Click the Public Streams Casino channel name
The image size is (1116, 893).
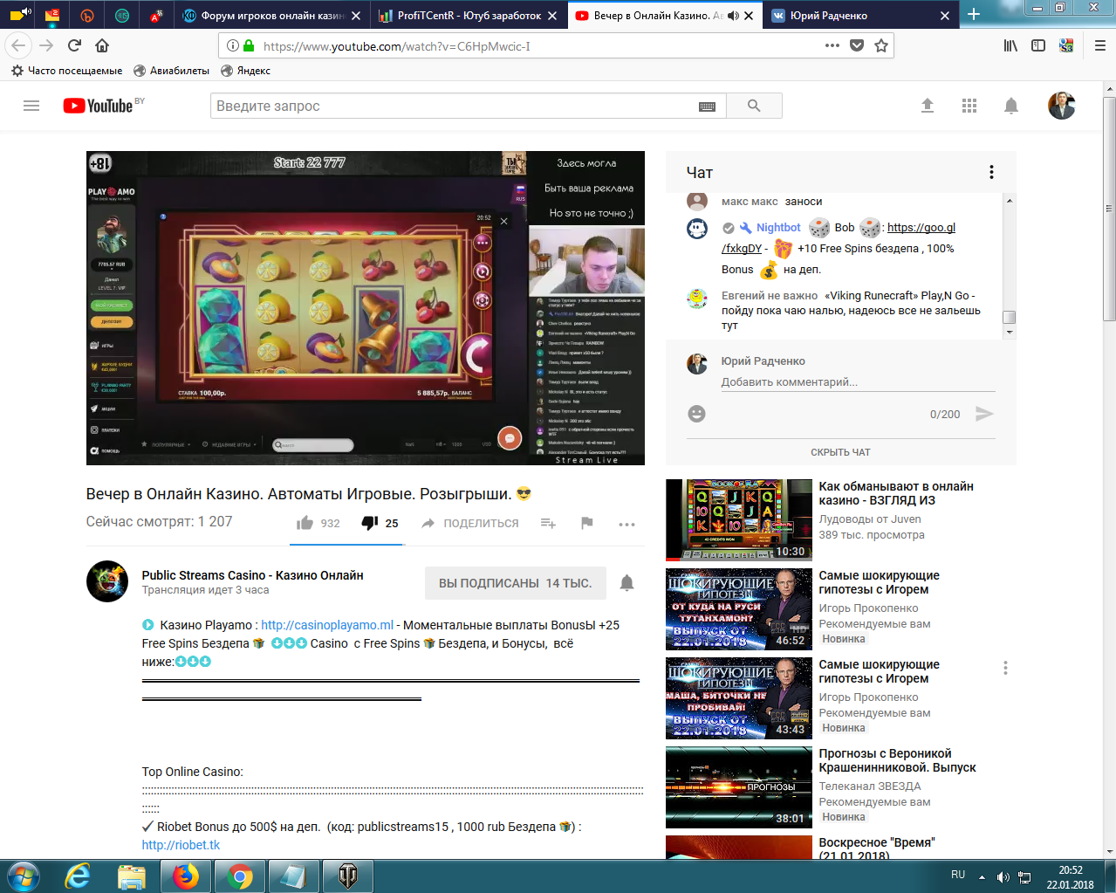252,575
